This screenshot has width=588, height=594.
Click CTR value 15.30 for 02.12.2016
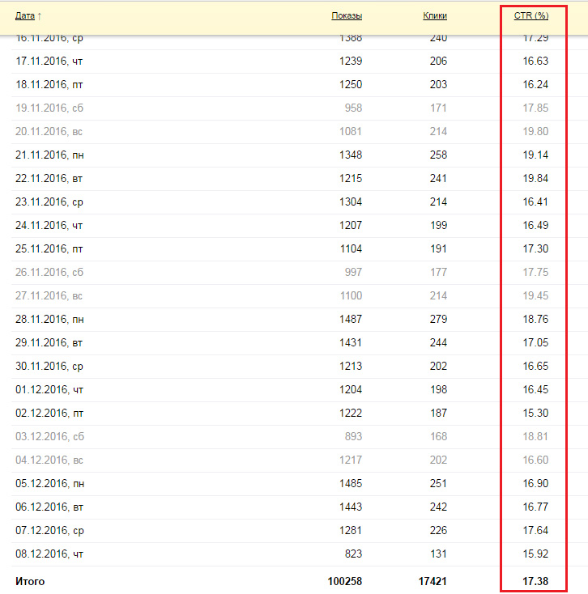click(535, 414)
